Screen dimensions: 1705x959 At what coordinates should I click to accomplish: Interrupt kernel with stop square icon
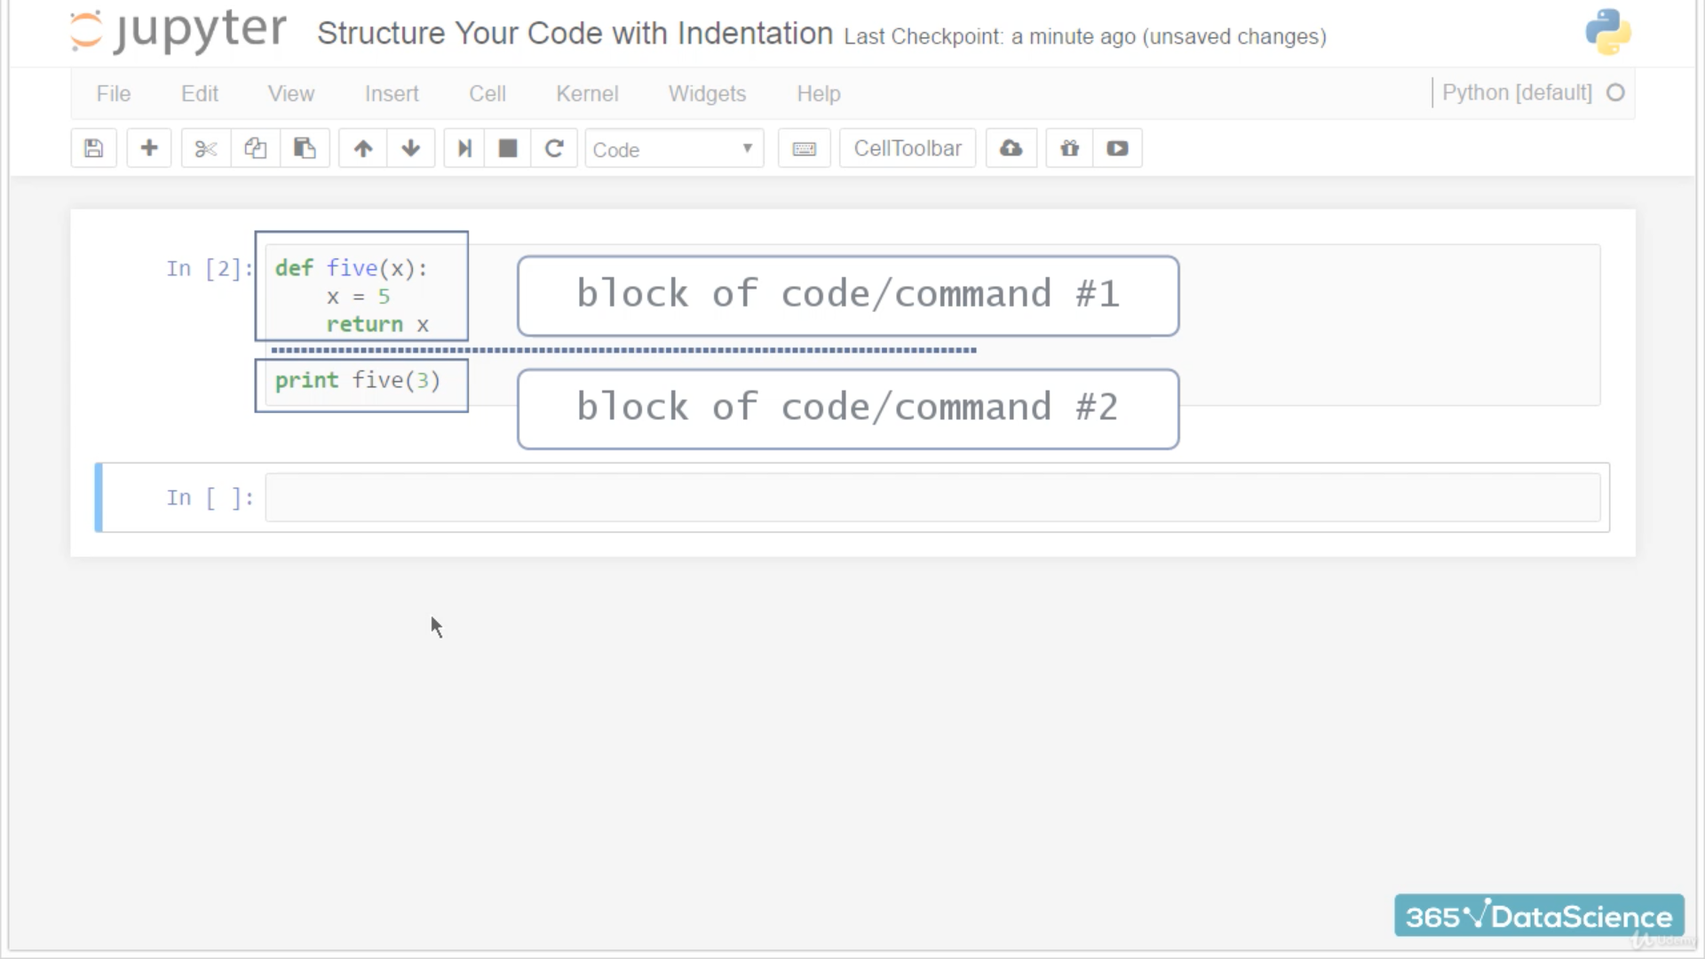[508, 148]
